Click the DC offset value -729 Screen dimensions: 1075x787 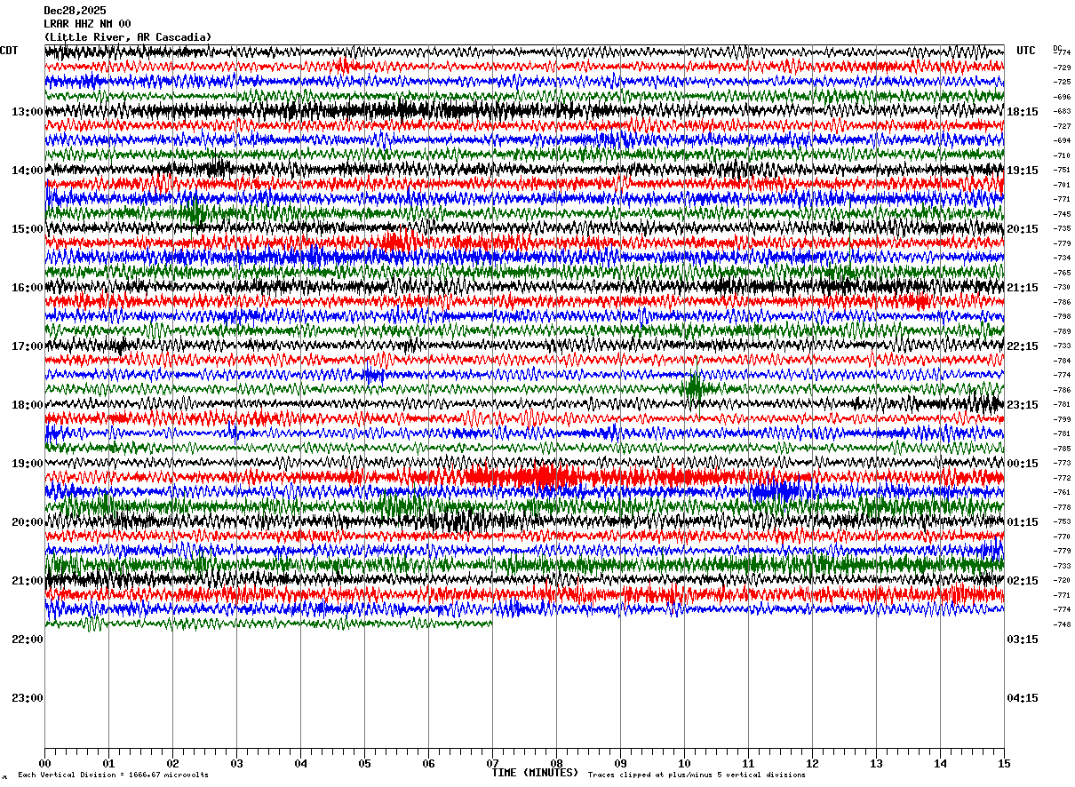1062,68
